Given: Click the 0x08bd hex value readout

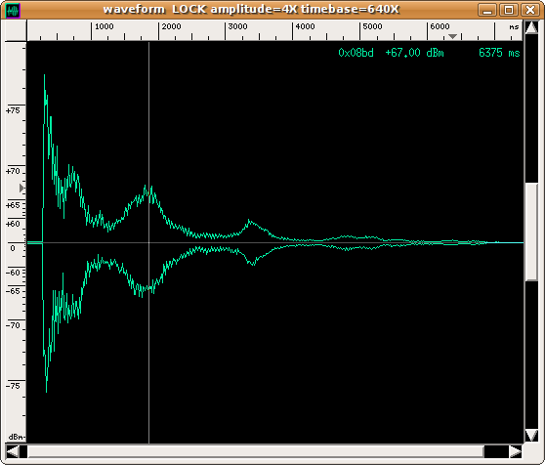Looking at the screenshot, I should pos(356,53).
